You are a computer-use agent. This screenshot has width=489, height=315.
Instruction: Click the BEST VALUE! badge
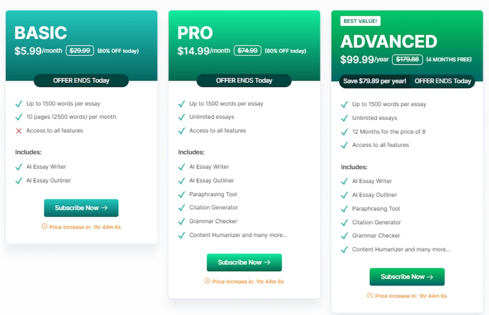pos(360,21)
